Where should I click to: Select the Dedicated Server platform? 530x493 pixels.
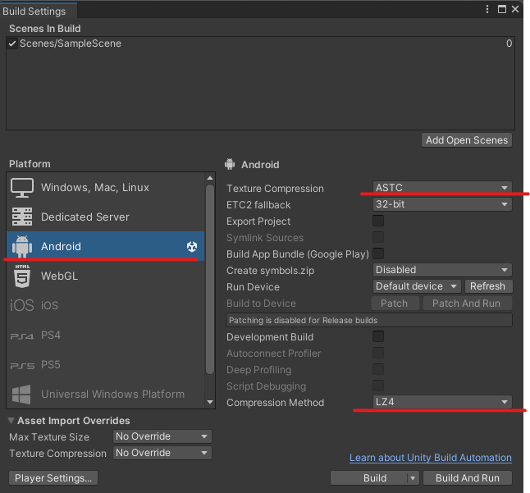pyautogui.click(x=106, y=217)
